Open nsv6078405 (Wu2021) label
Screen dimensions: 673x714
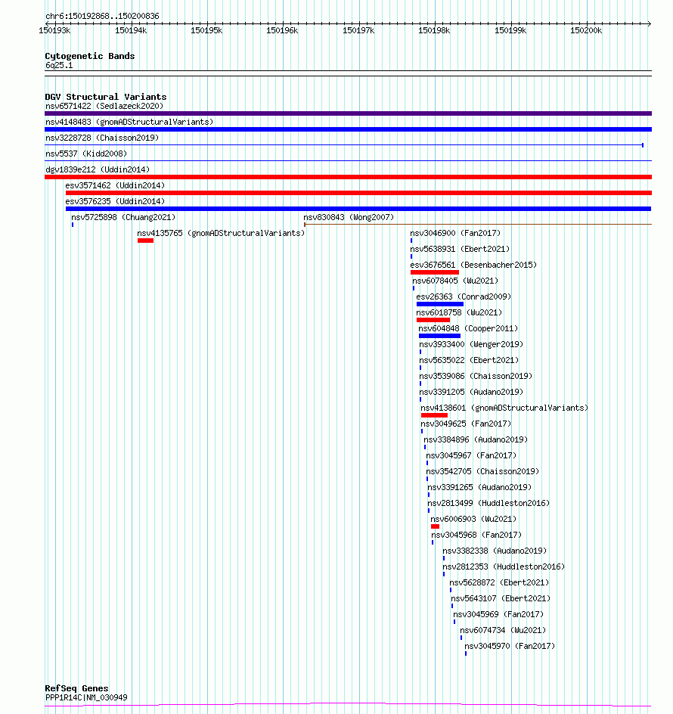pos(455,281)
